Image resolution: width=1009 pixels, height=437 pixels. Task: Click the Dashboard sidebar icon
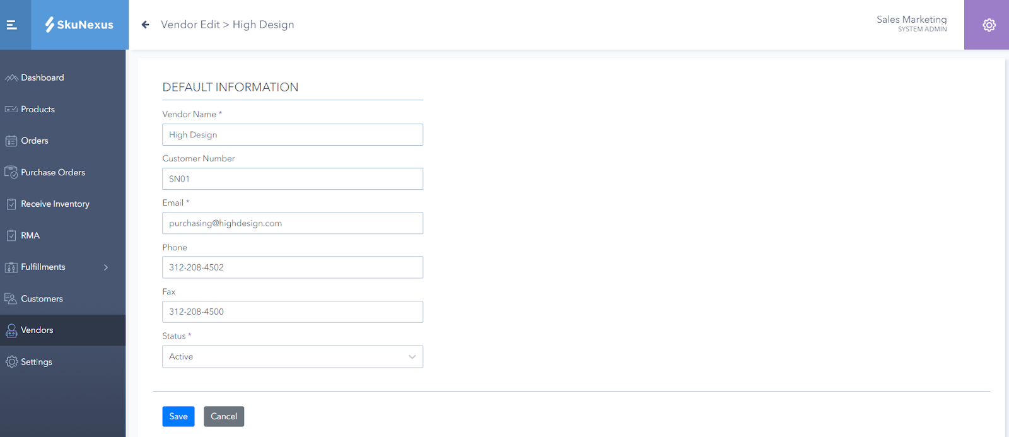tap(11, 78)
